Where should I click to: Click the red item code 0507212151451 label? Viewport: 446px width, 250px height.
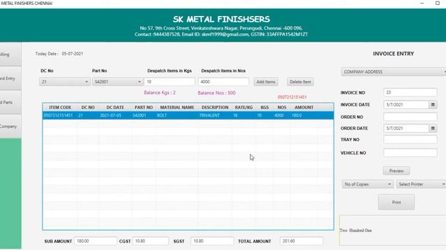[292, 97]
